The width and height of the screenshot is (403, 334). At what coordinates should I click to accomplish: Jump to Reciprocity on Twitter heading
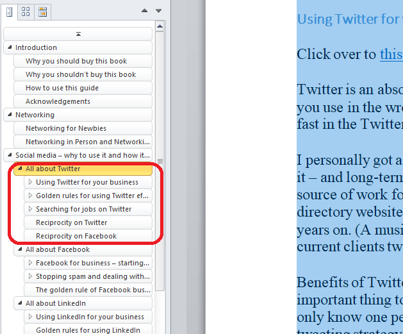(71, 223)
